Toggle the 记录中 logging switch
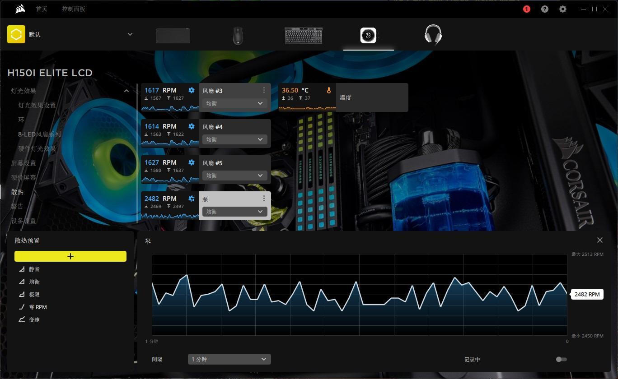Image resolution: width=618 pixels, height=379 pixels. [562, 359]
